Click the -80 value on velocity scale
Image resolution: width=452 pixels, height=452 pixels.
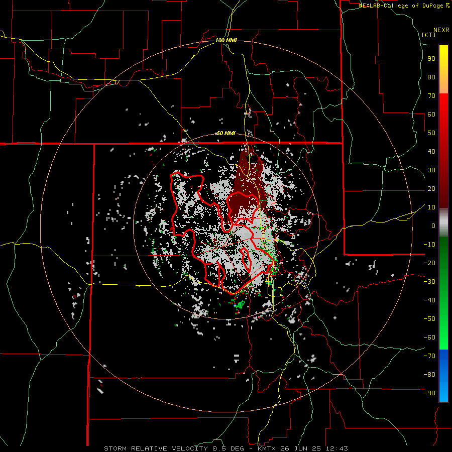click(429, 375)
